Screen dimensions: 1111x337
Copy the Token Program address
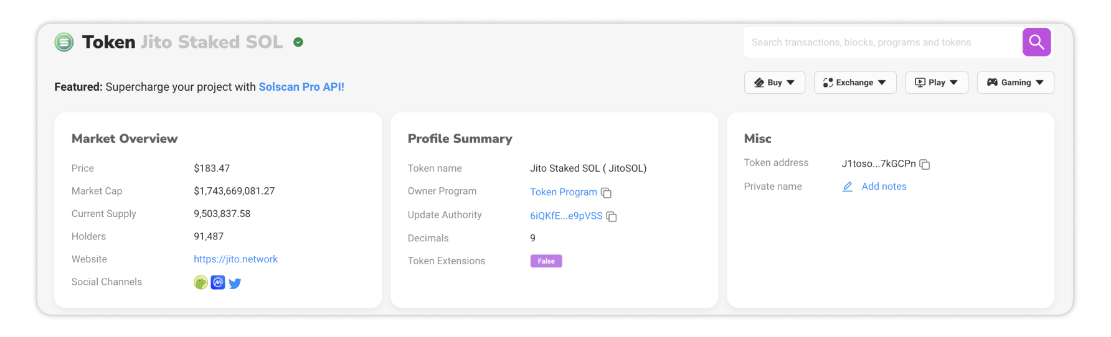pyautogui.click(x=606, y=193)
